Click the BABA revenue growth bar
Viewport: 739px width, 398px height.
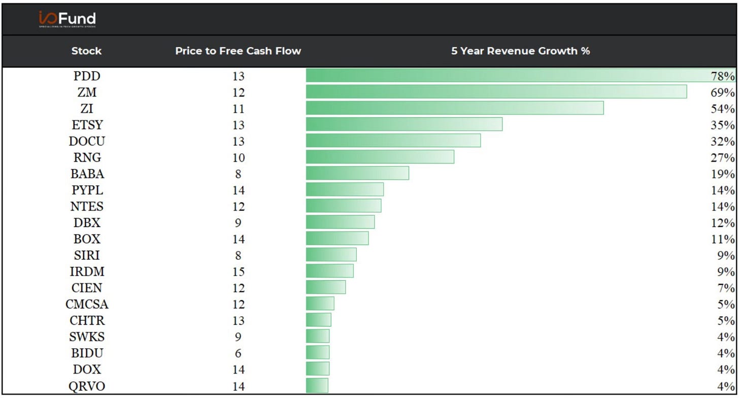tap(357, 173)
